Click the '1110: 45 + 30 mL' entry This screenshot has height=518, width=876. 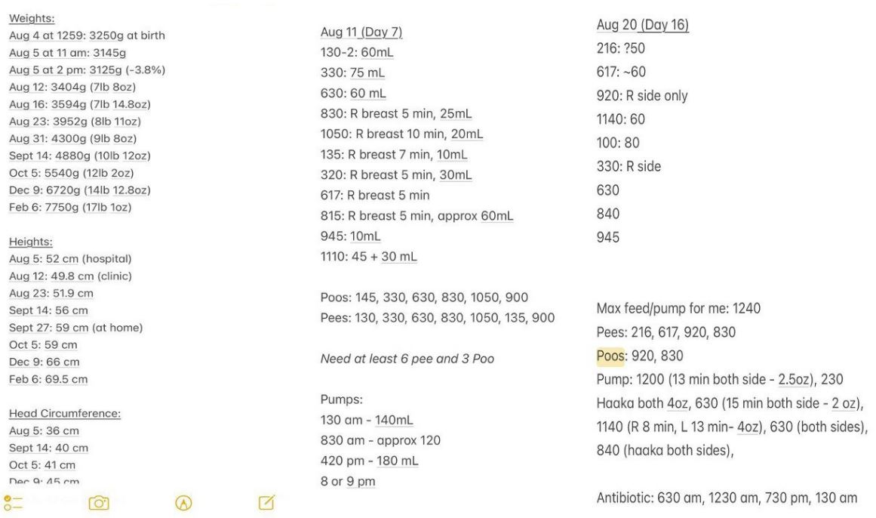(369, 257)
